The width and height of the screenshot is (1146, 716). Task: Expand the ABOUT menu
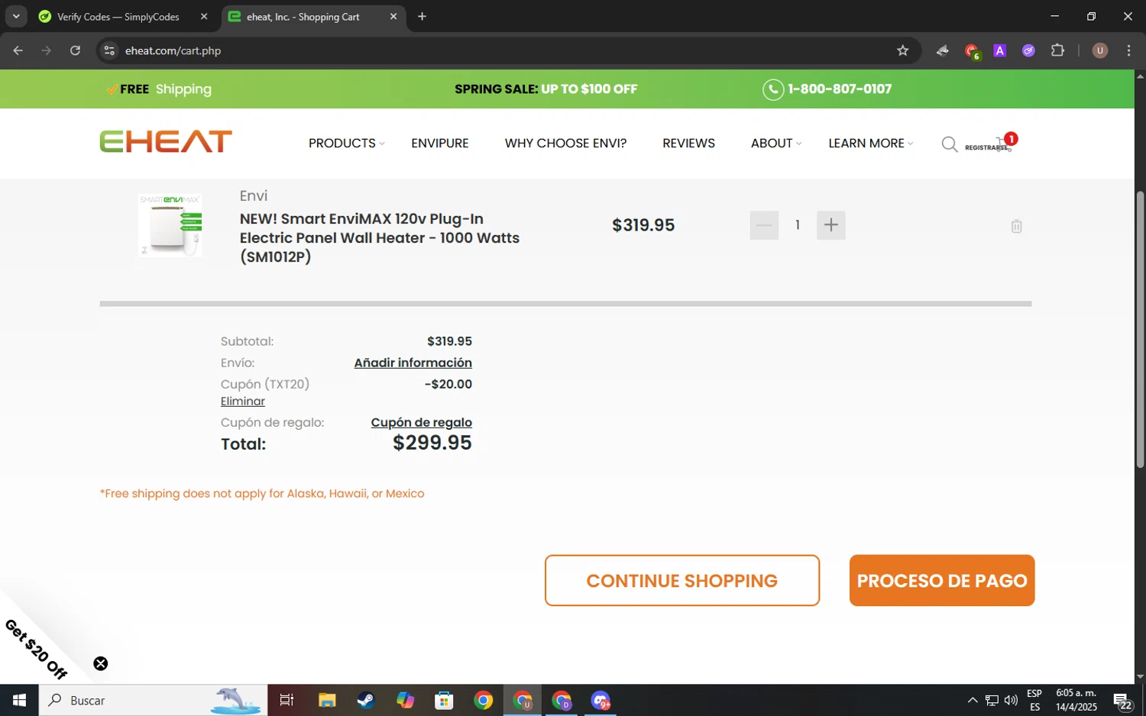(775, 144)
